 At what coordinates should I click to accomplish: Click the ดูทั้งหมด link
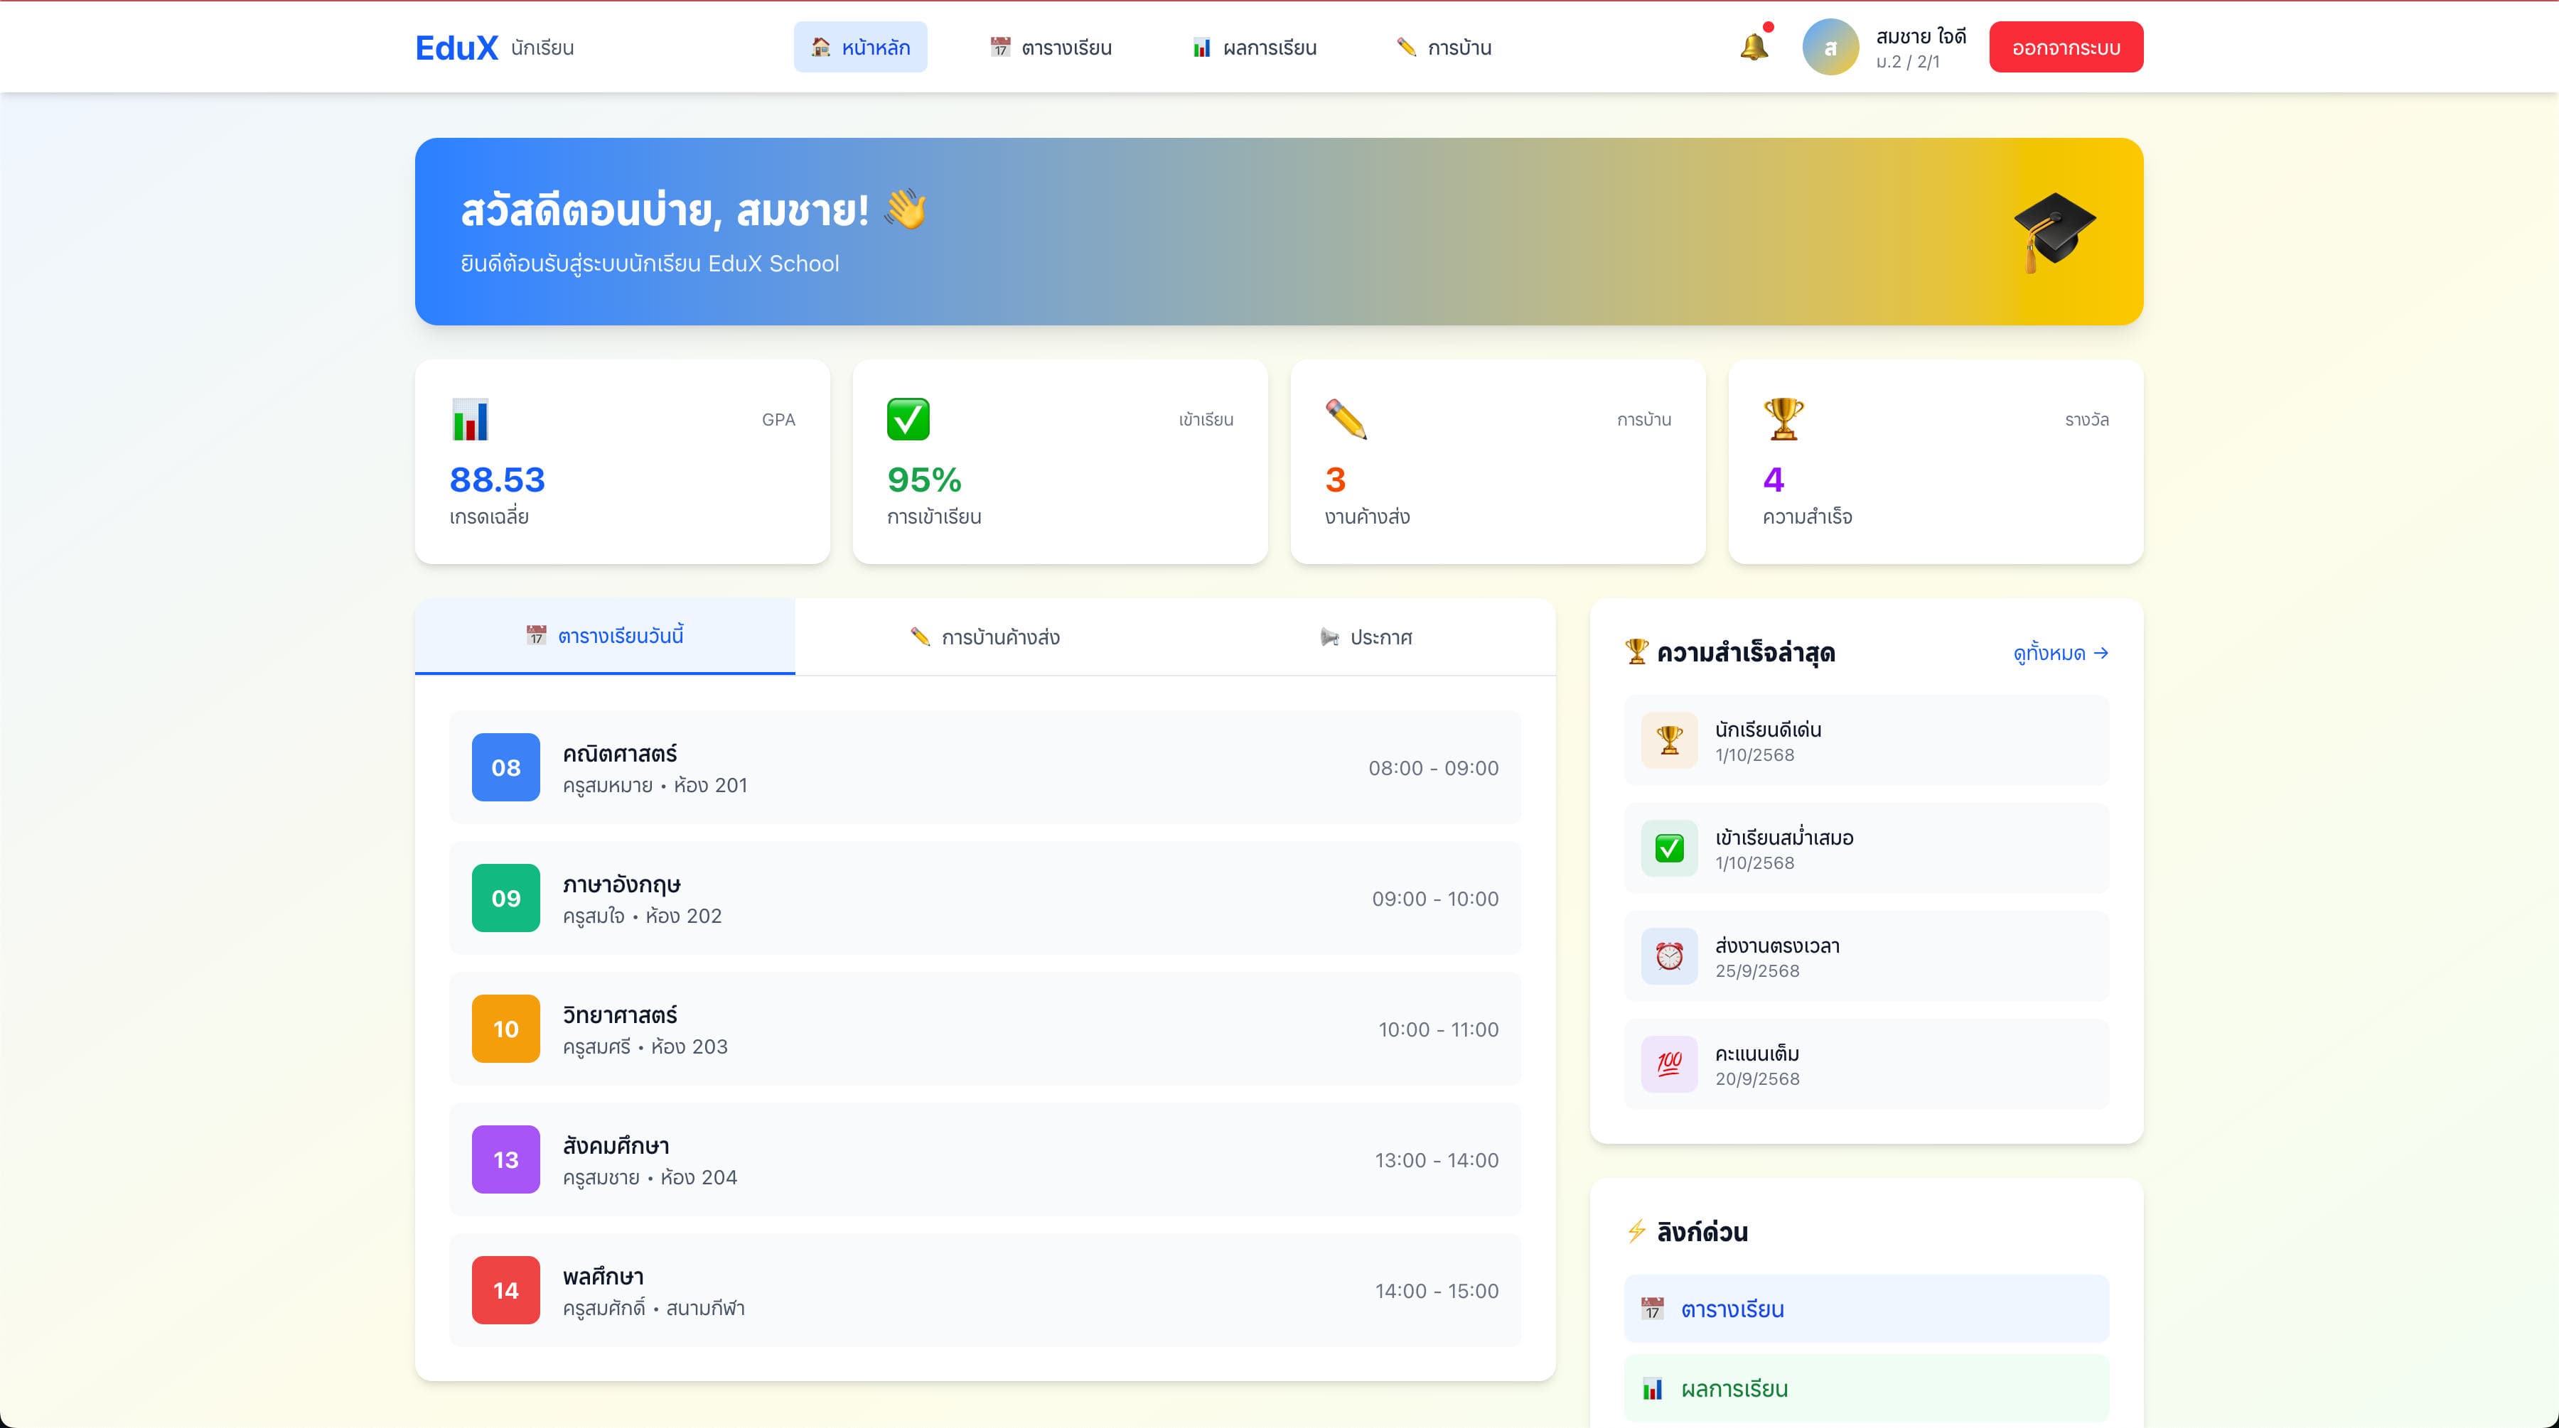coord(2060,654)
